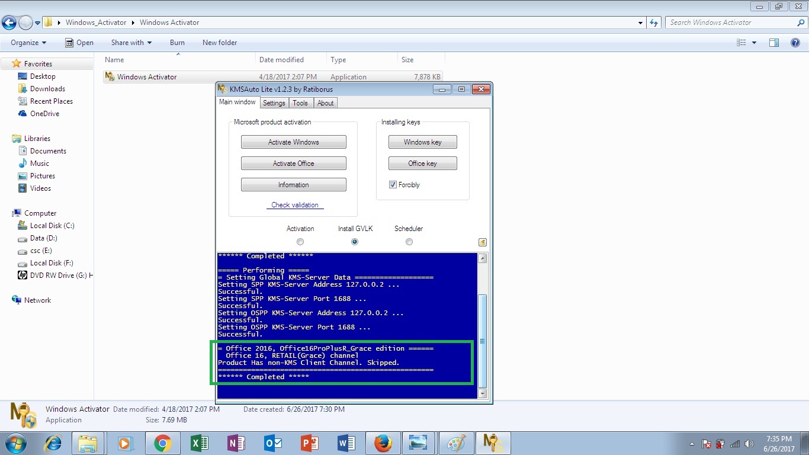Open the Share with dropdown
809x455 pixels.
click(131, 43)
